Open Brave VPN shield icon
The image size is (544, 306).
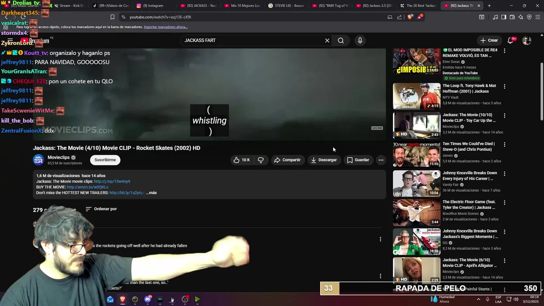point(529,17)
